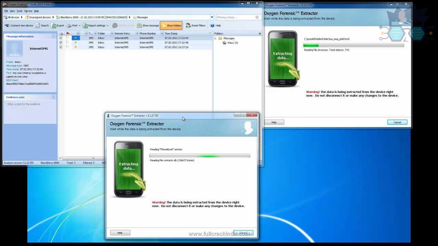The width and height of the screenshot is (438, 246).
Task: Open the Report settings dropdown arrow
Action: [107, 26]
